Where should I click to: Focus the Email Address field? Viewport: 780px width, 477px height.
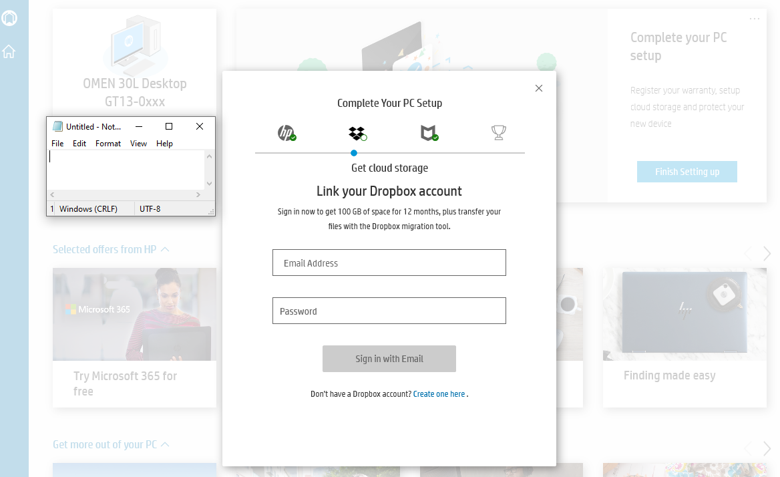coord(389,263)
